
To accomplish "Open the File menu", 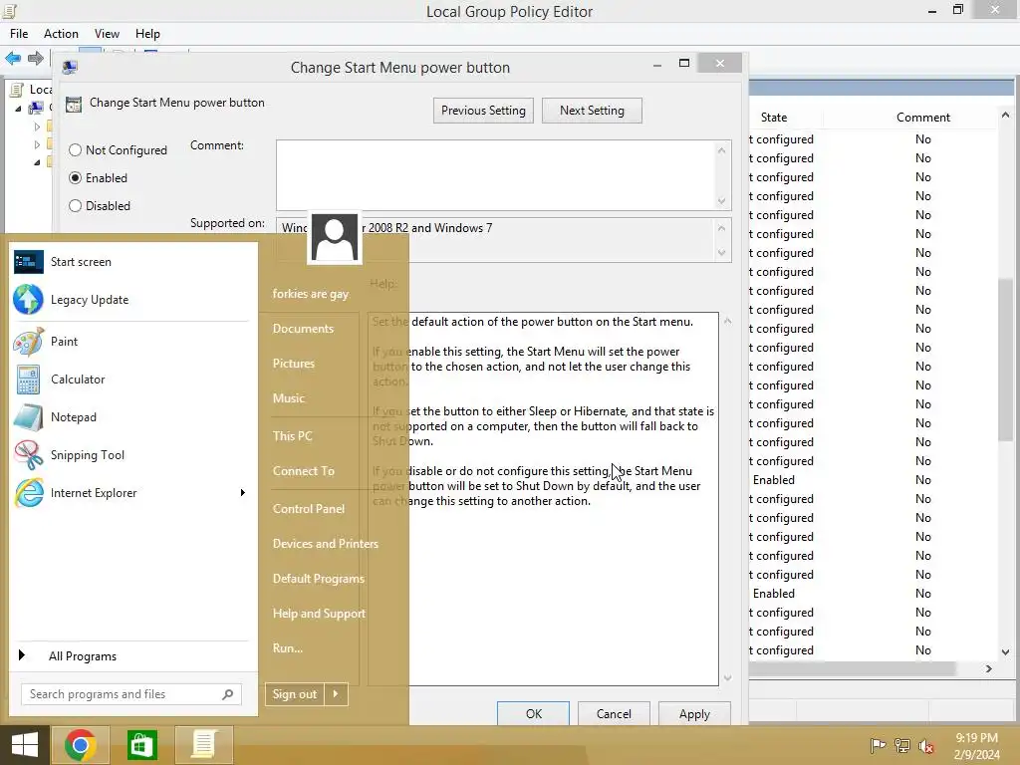I will coord(19,34).
